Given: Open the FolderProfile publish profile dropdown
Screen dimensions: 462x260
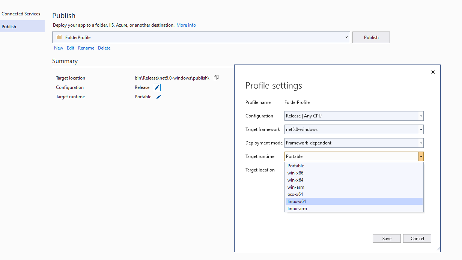Looking at the screenshot, I should click(346, 37).
